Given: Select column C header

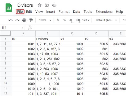Looking at the screenshot, I should tap(72, 33).
